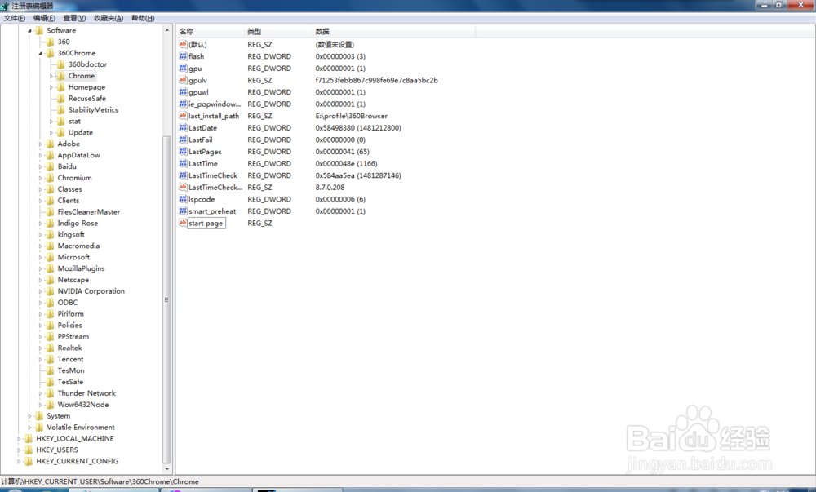Viewport: 816px width, 492px height.
Task: Select the ie_popwindow value row
Action: point(326,104)
